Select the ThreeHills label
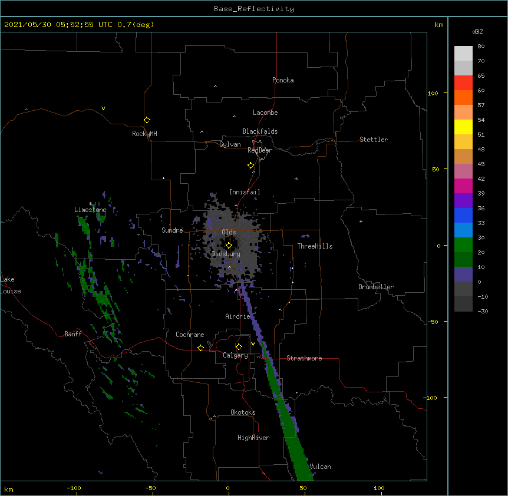Viewport: 508px width, 496px height. point(315,246)
